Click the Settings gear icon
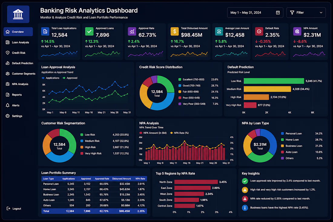Image resolution: width=333 pixels, height=222 pixels. (x=8, y=116)
